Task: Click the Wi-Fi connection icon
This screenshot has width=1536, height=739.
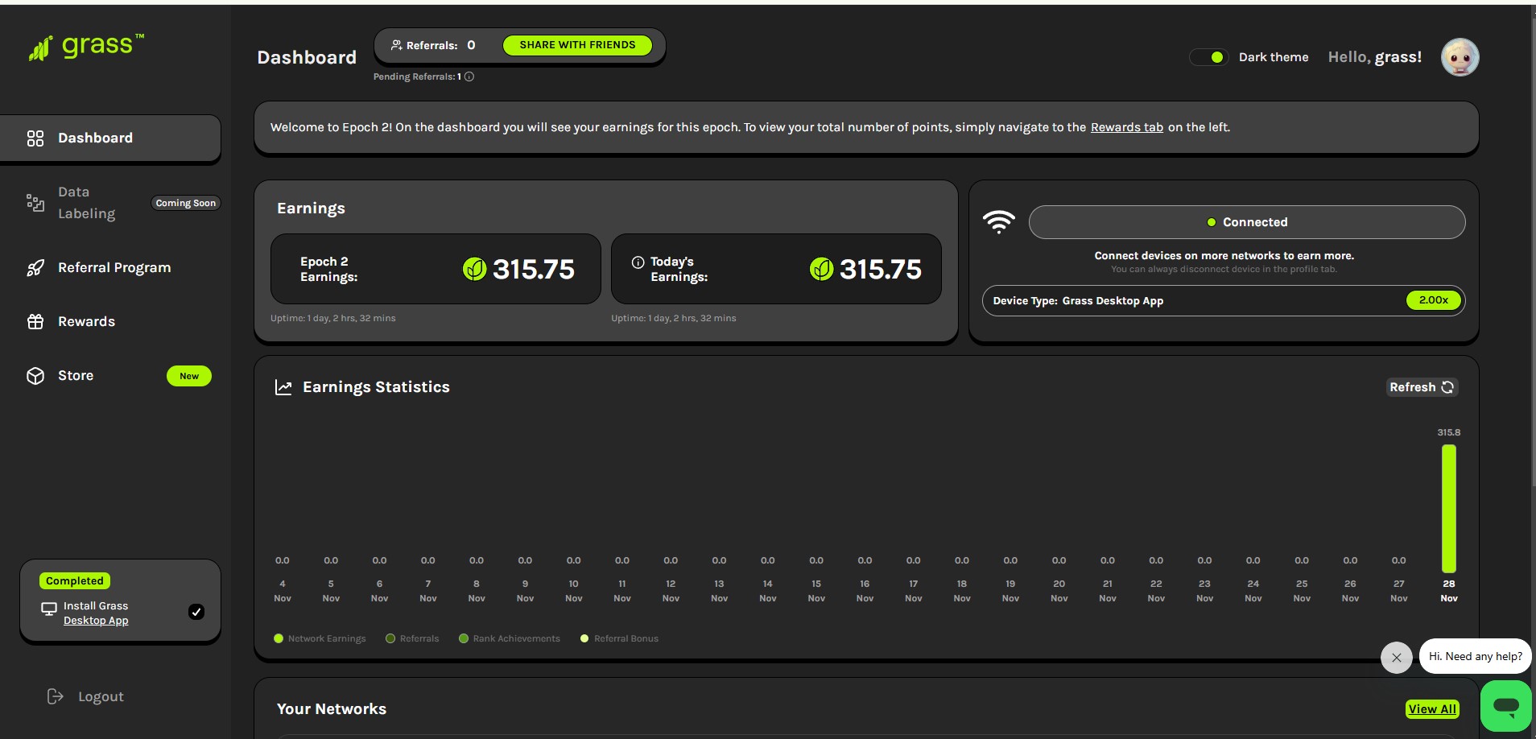Action: tap(999, 221)
